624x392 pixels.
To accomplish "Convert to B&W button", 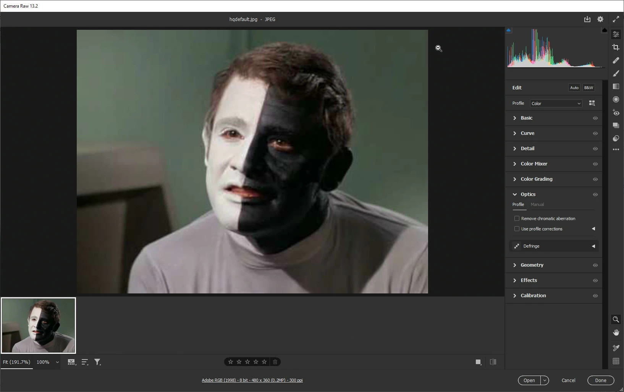I will pos(588,87).
